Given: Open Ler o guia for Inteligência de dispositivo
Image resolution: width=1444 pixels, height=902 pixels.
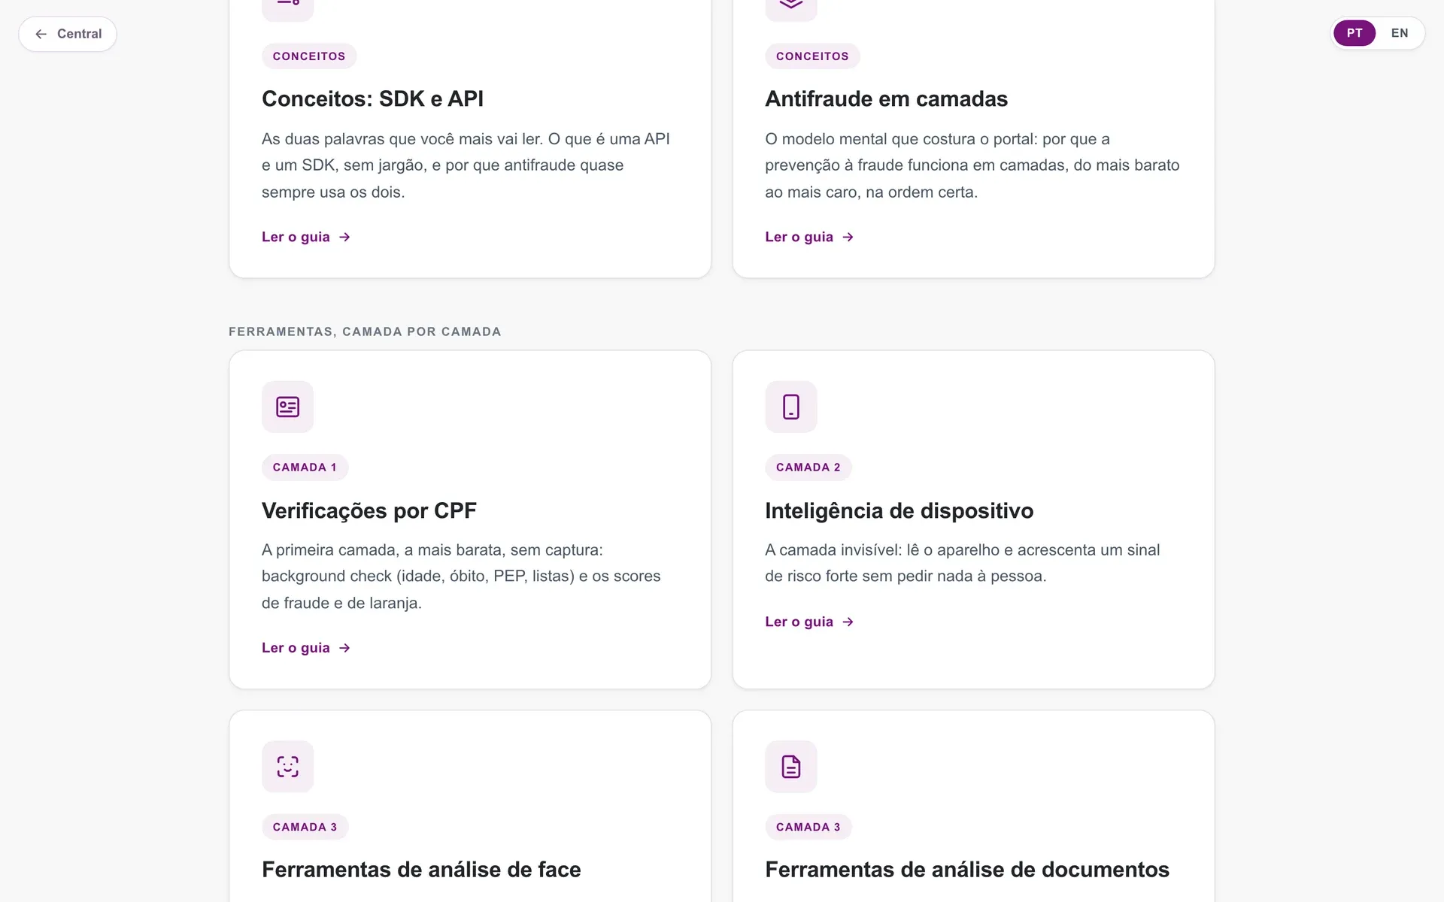Looking at the screenshot, I should click(809, 622).
